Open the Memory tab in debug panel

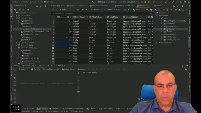(x=82, y=69)
